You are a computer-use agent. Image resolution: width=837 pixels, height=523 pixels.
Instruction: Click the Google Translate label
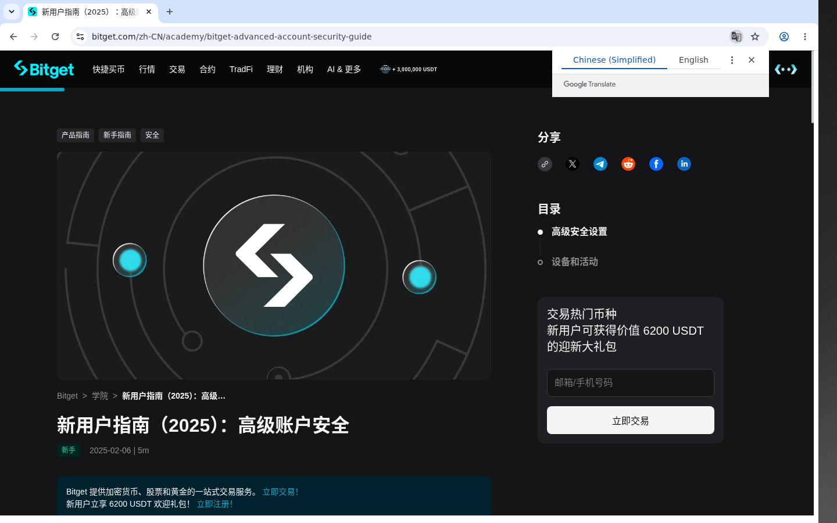589,84
